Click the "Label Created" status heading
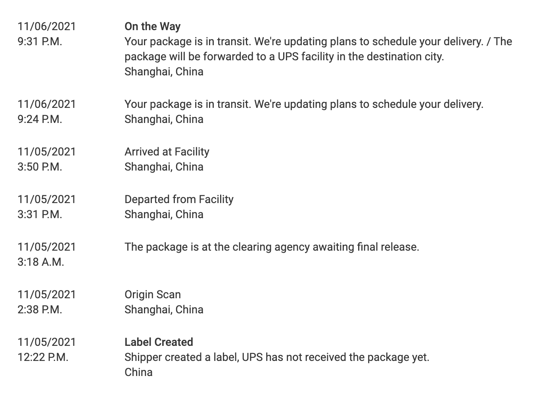Image resolution: width=537 pixels, height=399 pixels. coord(159,342)
